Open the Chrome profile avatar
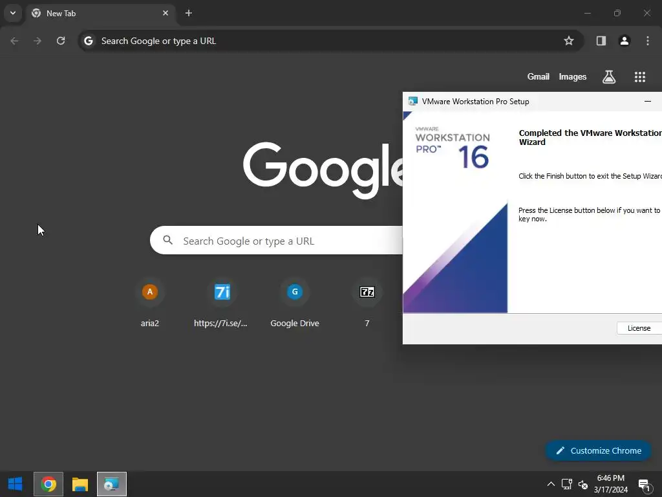This screenshot has width=662, height=497. click(x=625, y=41)
